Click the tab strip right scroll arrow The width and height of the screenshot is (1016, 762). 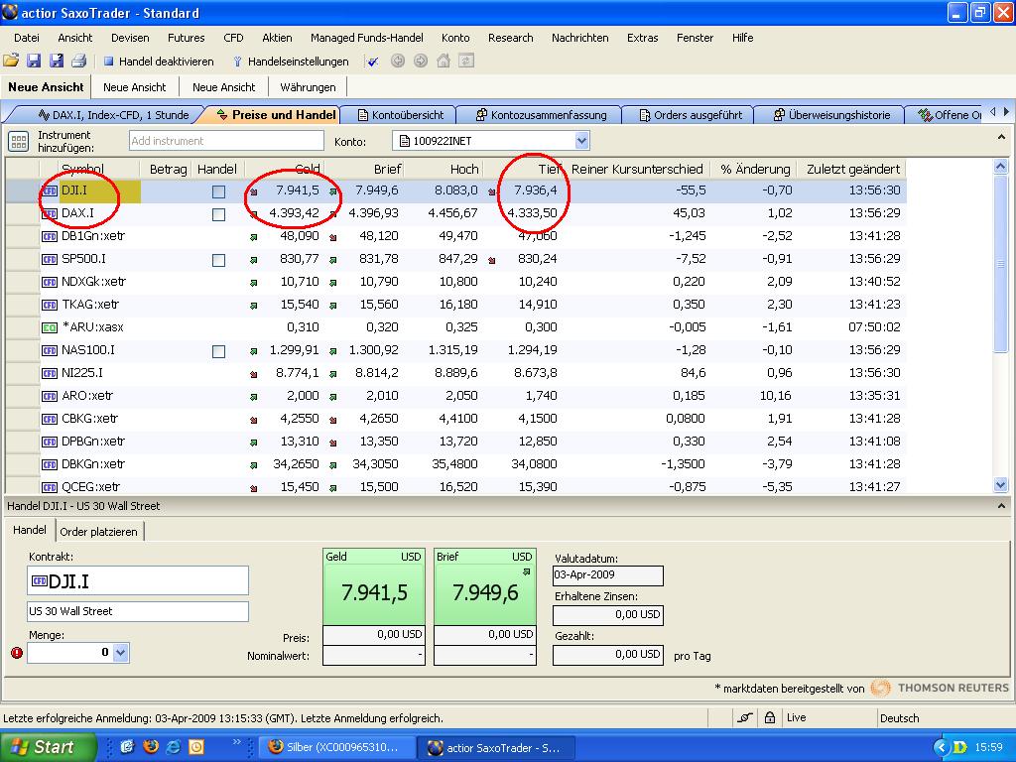click(1006, 111)
